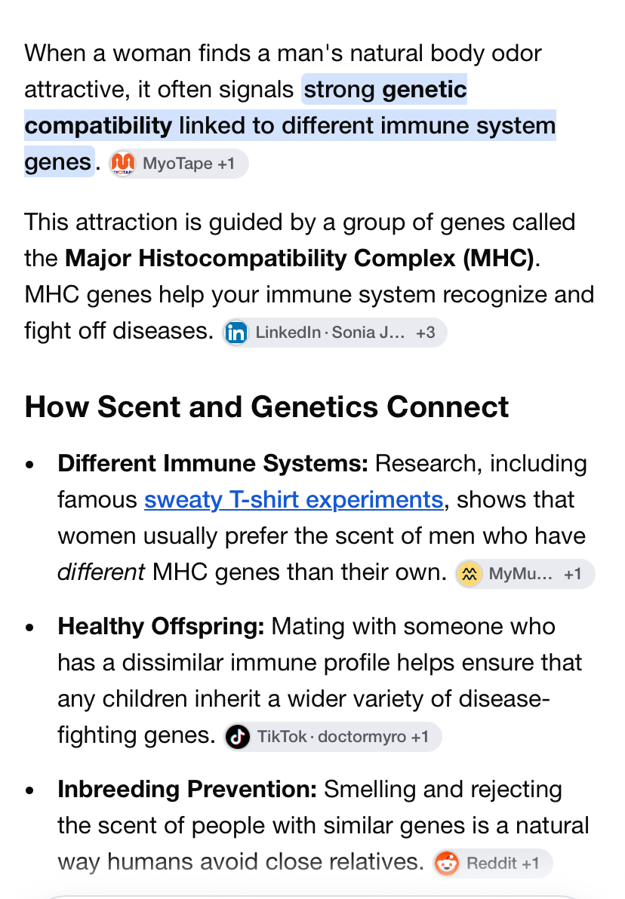Tap the Healthy Offspring bullet title
Viewport: 625px width, 899px height.
click(162, 627)
